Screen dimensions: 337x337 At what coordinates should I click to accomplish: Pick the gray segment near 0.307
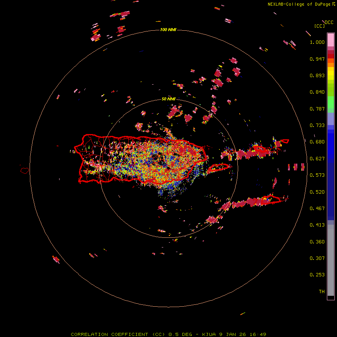(331, 260)
